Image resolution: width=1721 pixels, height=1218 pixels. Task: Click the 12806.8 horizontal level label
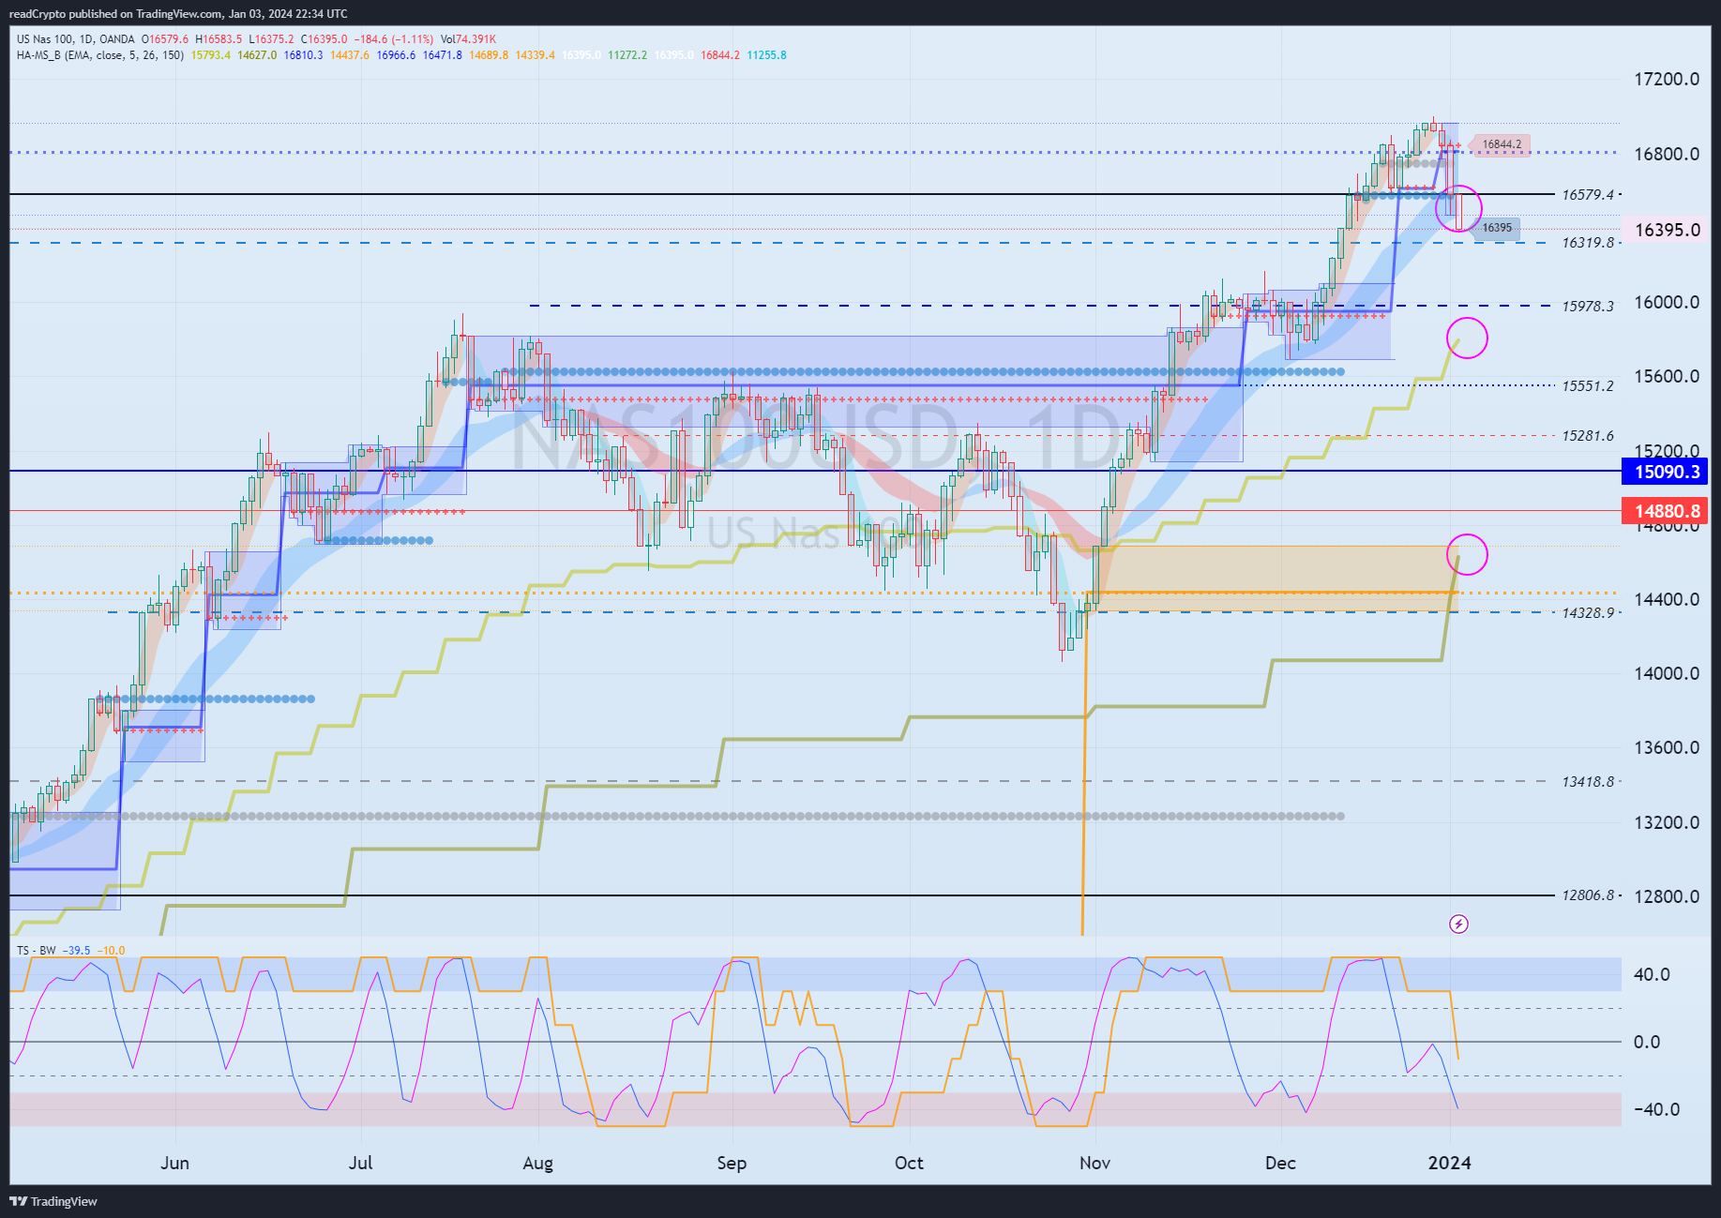coord(1588,895)
